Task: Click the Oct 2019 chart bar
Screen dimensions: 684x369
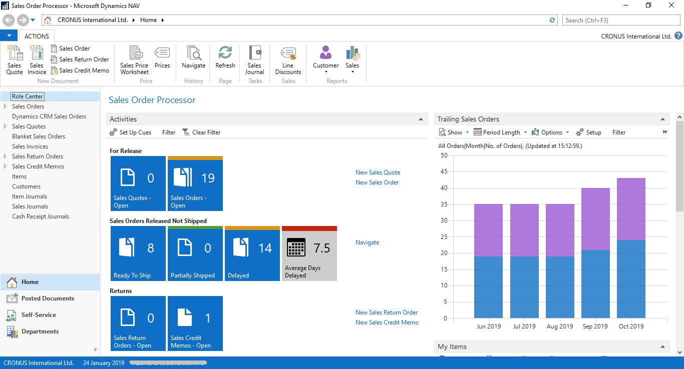Action: (631, 248)
